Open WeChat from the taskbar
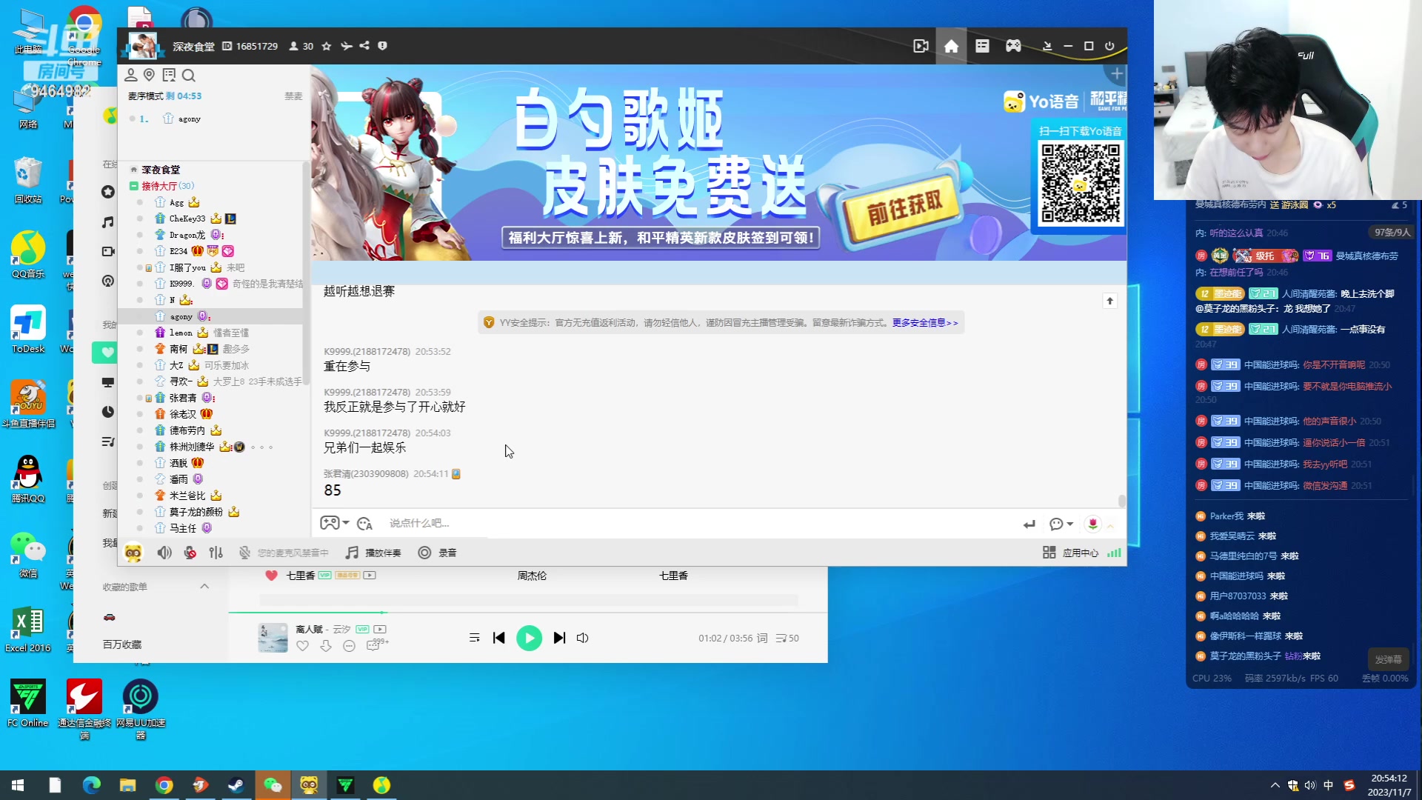 [x=273, y=785]
